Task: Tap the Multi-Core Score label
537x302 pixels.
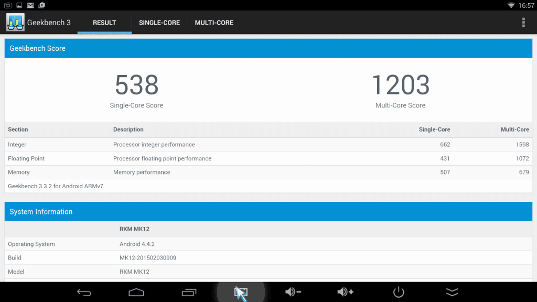Action: pyautogui.click(x=400, y=105)
